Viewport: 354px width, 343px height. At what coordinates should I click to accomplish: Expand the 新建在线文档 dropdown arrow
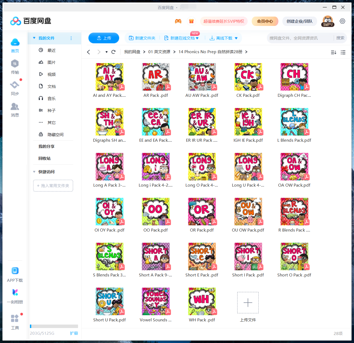coord(197,38)
